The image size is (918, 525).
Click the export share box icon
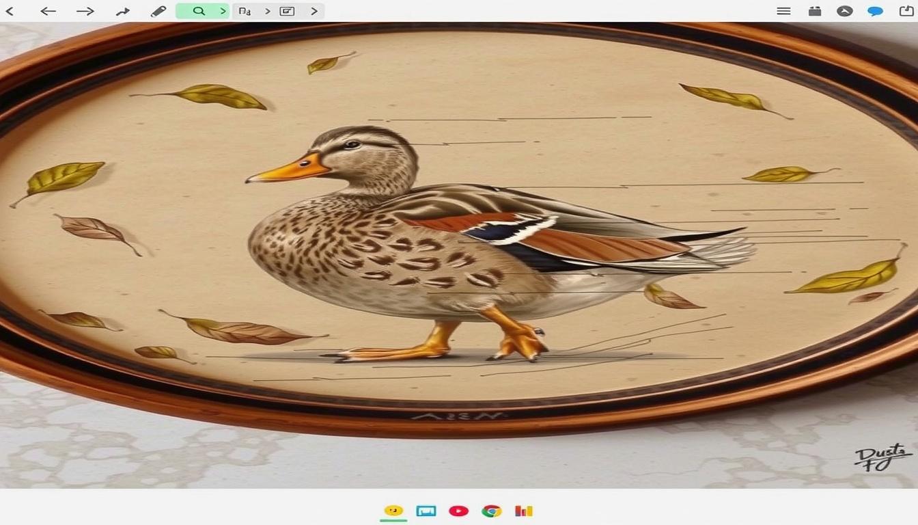[x=906, y=10]
